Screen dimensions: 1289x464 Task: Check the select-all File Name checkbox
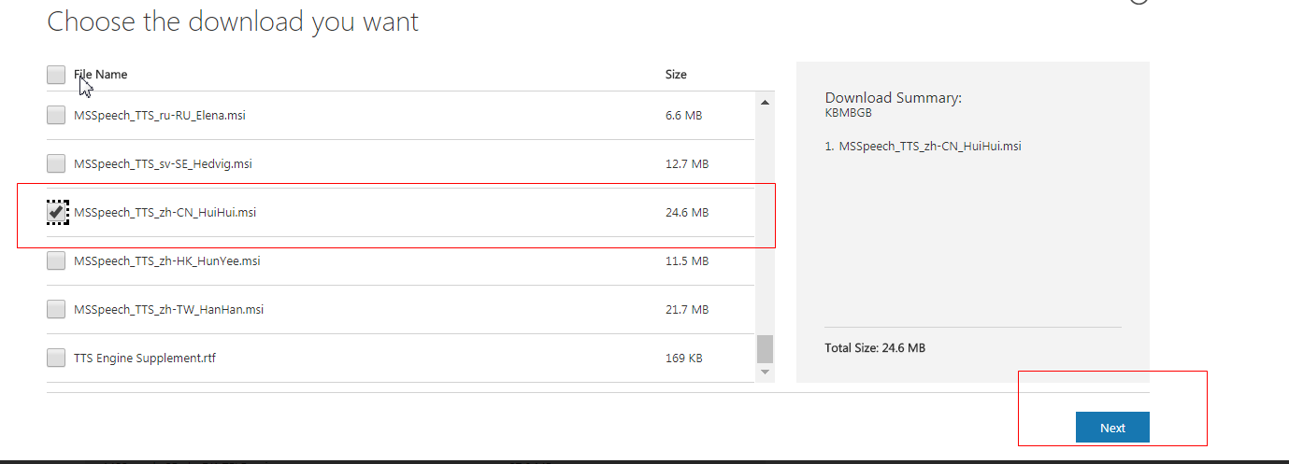click(x=56, y=75)
